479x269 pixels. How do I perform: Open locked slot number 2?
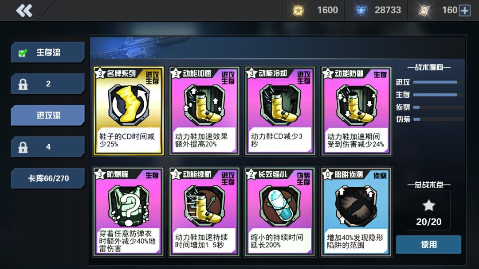coord(47,84)
